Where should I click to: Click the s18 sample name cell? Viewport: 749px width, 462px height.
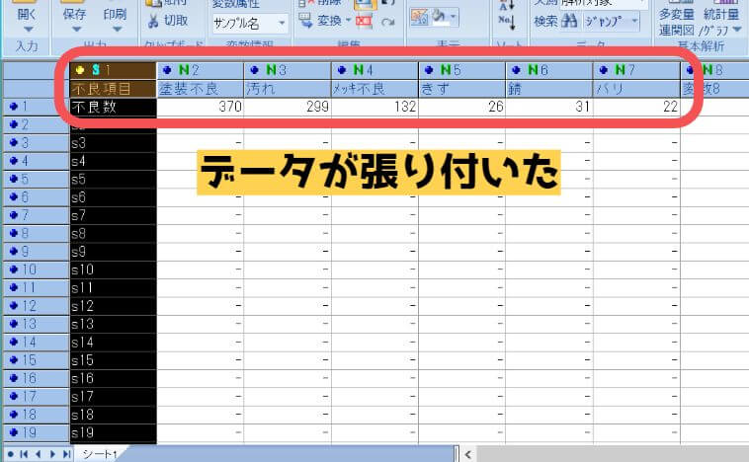113,415
